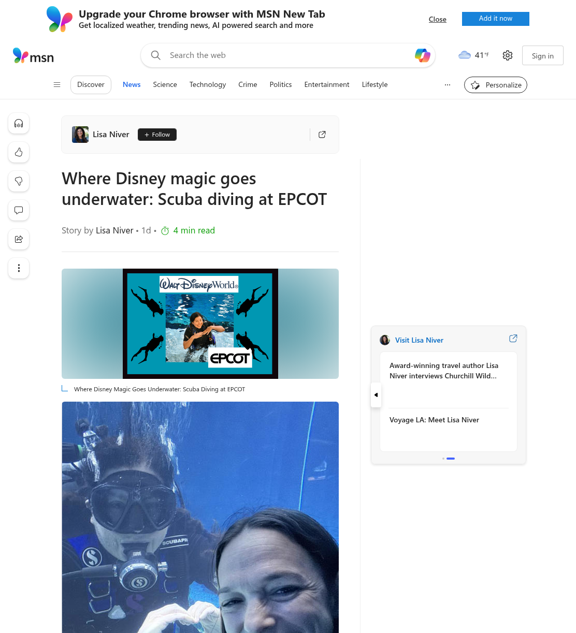Select the News tab
The height and width of the screenshot is (633, 576).
tap(132, 85)
